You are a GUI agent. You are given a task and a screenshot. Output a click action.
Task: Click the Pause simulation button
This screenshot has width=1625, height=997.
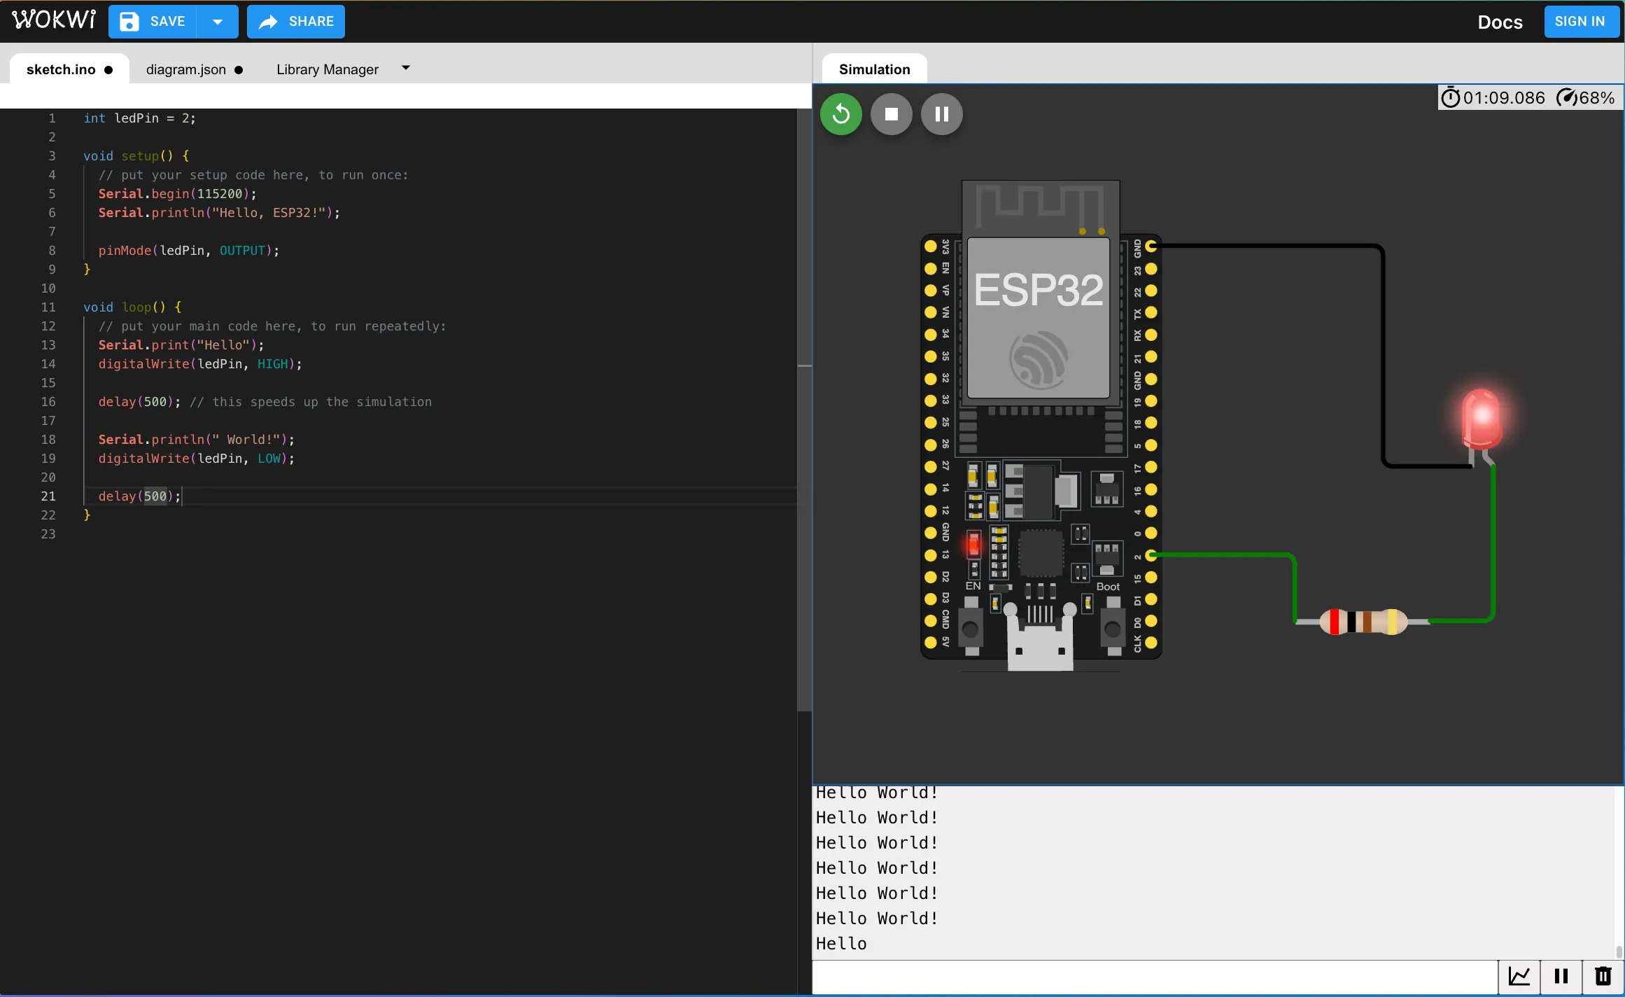point(941,113)
